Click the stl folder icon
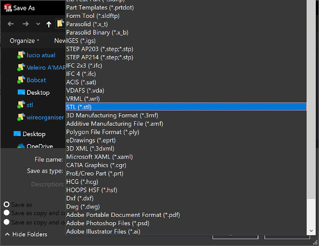Viewport: 319px width, 246px height. (x=21, y=105)
